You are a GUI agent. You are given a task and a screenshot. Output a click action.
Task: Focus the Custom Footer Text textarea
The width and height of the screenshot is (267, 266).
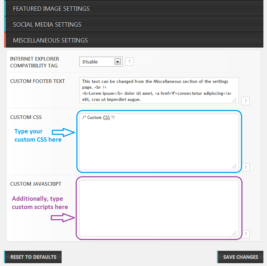click(159, 90)
